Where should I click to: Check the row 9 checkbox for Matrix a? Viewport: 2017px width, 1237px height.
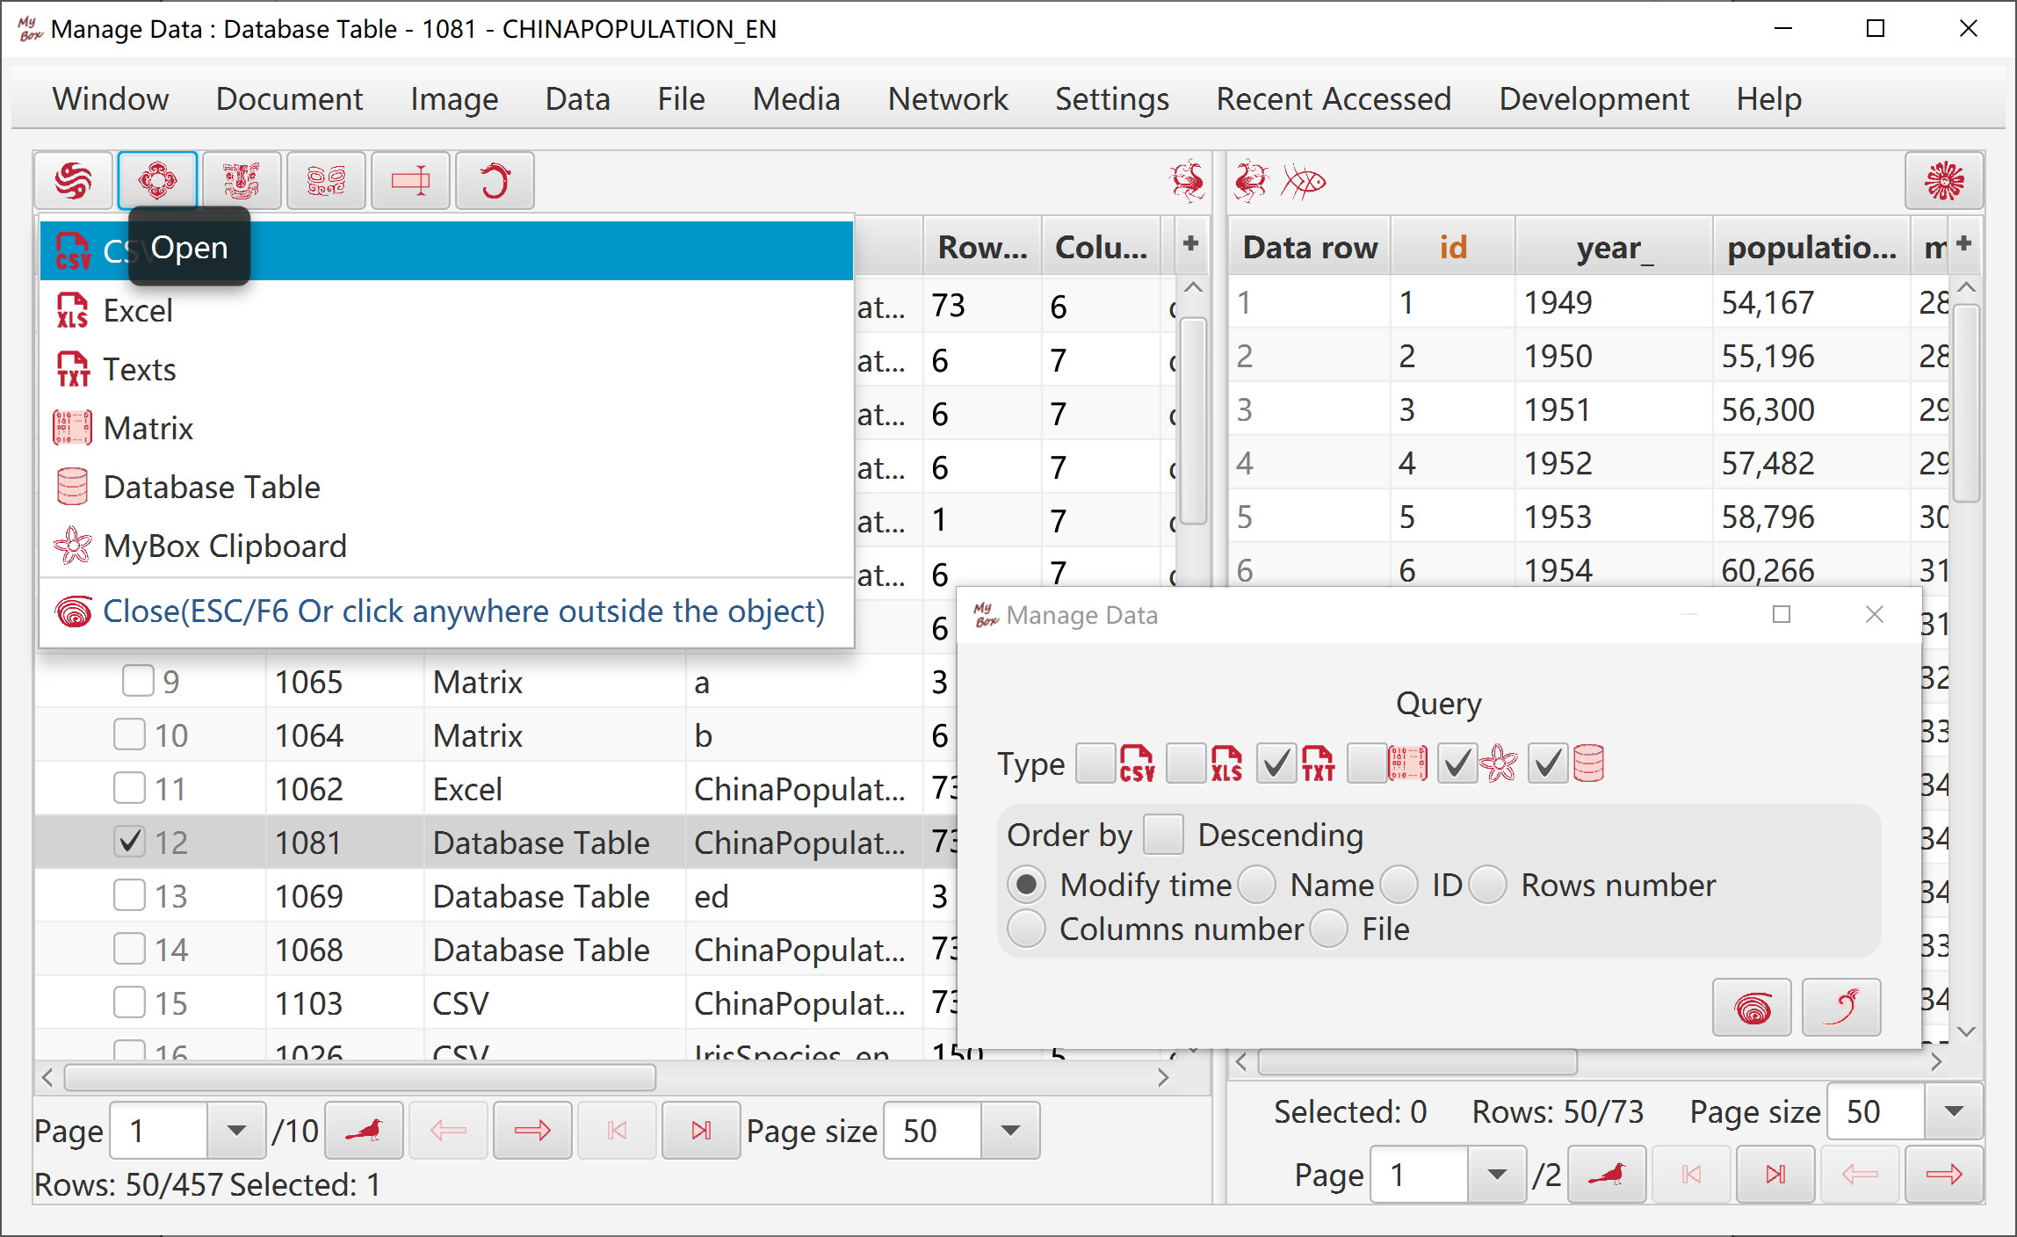coord(138,681)
